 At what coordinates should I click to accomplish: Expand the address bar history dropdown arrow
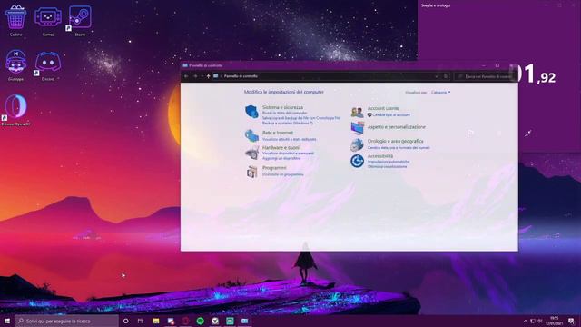pyautogui.click(x=437, y=76)
